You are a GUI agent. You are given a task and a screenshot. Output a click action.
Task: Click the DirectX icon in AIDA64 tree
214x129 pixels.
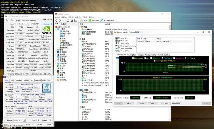click(x=58, y=66)
